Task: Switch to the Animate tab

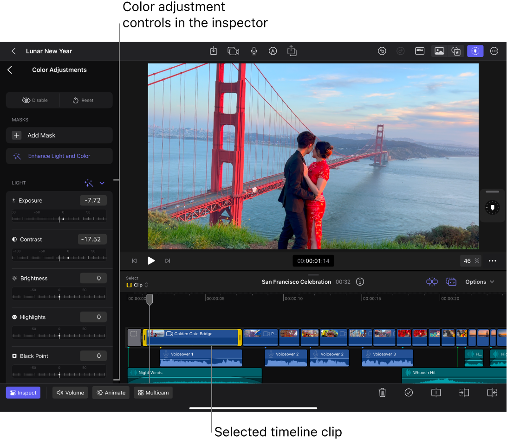Action: pos(111,393)
